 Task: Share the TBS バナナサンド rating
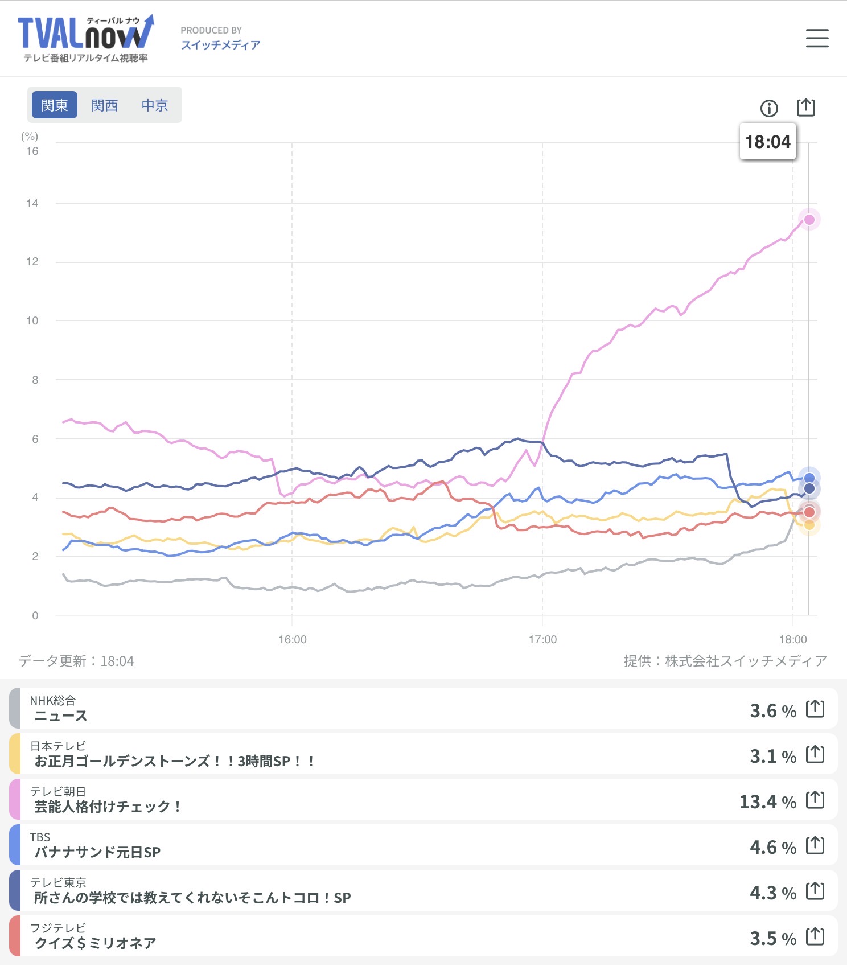(815, 846)
